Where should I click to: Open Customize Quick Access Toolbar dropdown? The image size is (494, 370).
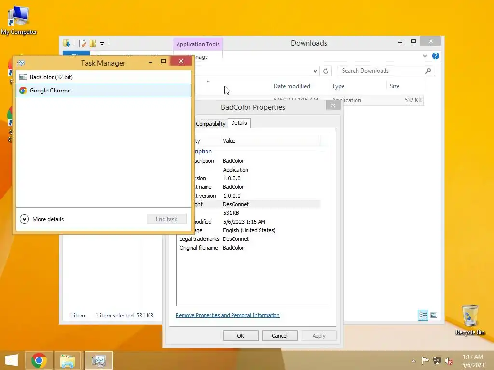point(102,44)
